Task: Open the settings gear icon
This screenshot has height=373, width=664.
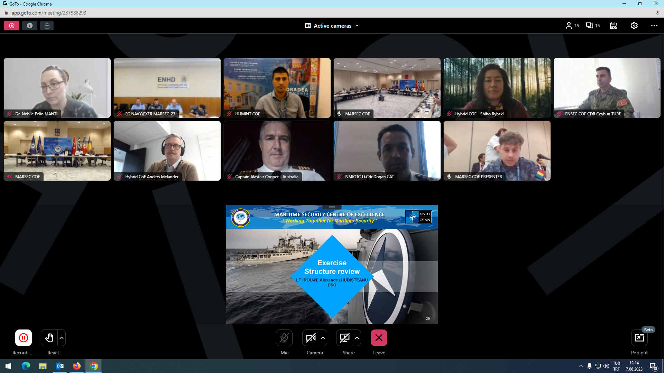Action: [x=634, y=26]
